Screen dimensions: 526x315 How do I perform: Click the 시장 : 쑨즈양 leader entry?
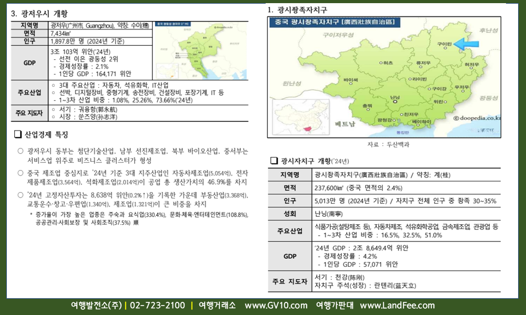[85, 117]
